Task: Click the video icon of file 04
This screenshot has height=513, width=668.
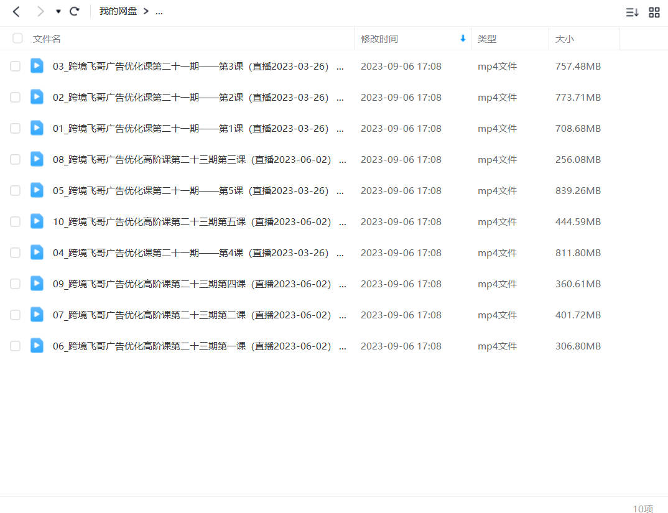Action: coord(37,252)
